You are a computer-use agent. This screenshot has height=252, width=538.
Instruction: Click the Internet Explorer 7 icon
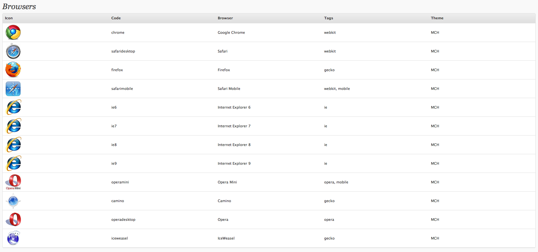[13, 126]
